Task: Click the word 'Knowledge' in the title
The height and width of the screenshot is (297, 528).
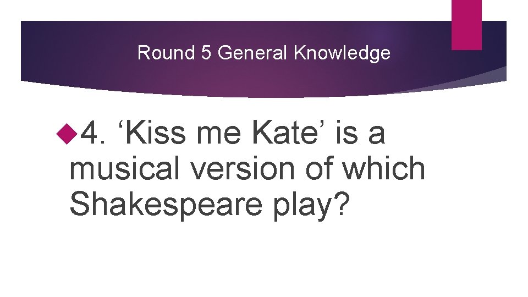Action: pyautogui.click(x=342, y=53)
